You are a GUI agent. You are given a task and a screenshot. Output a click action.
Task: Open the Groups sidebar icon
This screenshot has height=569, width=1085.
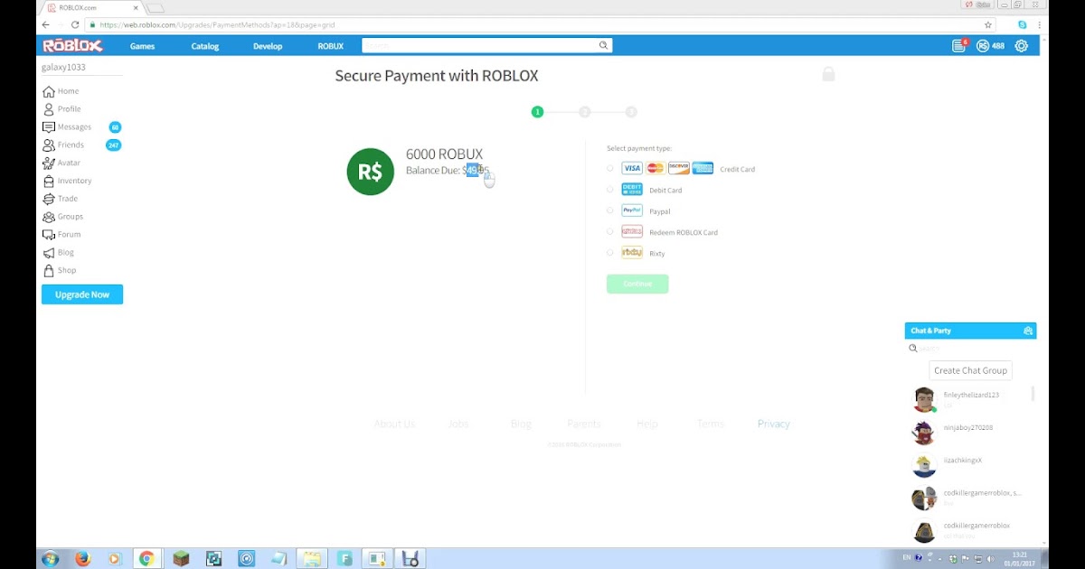pyautogui.click(x=49, y=217)
